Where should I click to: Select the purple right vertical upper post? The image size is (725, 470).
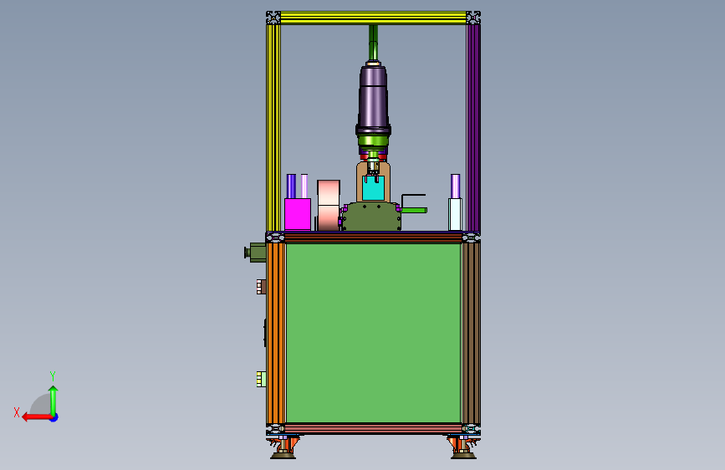[473, 128]
